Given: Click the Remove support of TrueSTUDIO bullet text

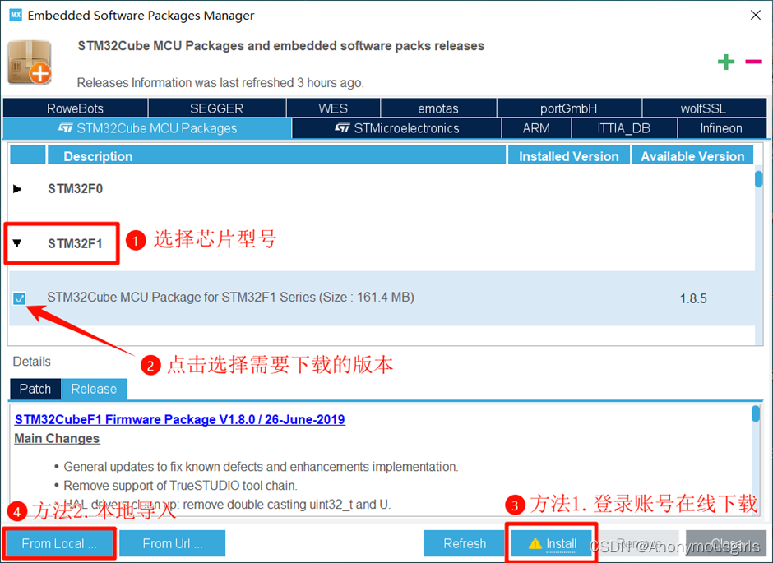Looking at the screenshot, I should coord(180,486).
